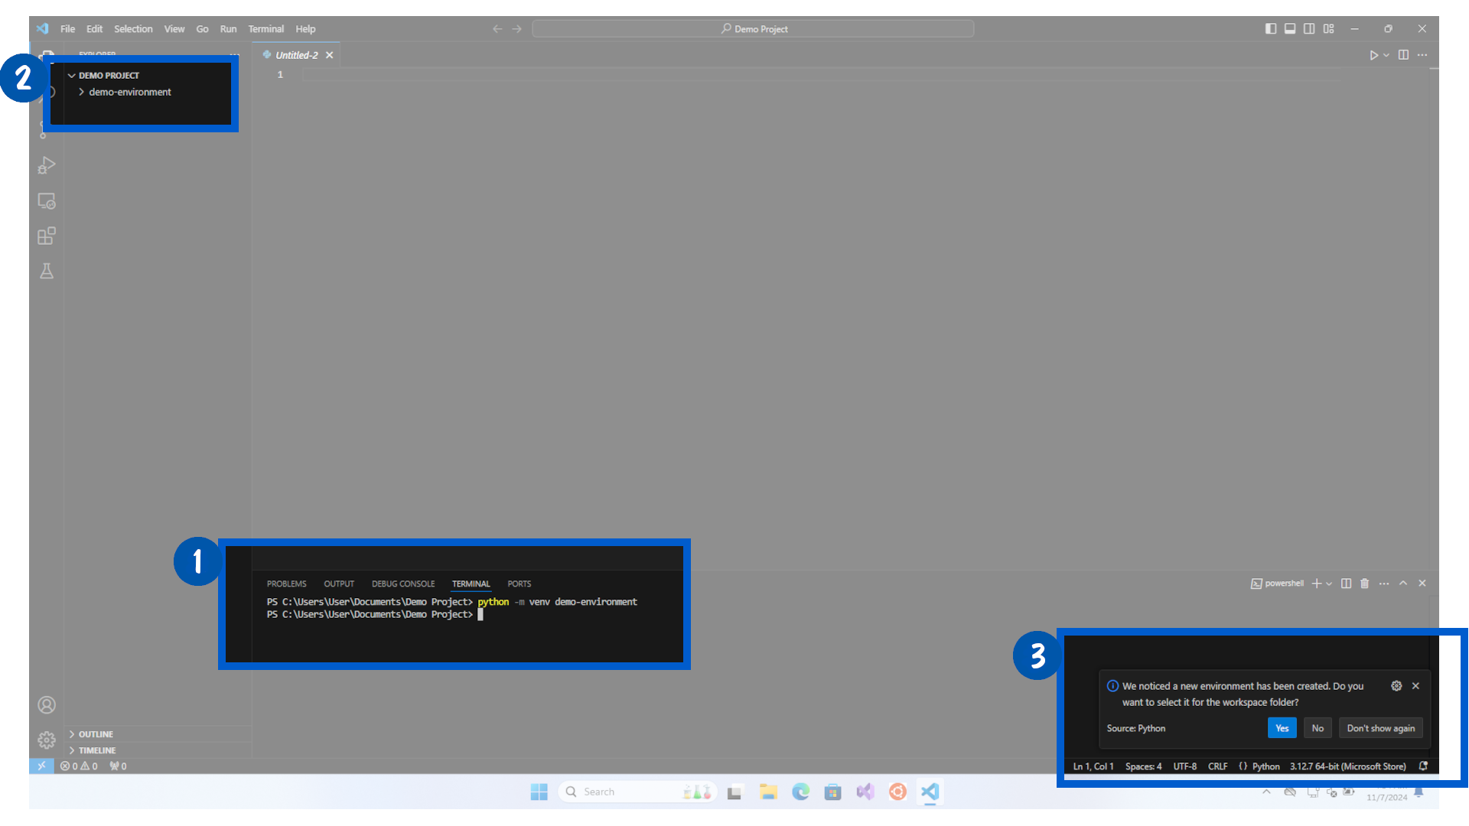The image size is (1469, 826).
Task: Launch Microsoft Edge from the taskbar
Action: 800,792
